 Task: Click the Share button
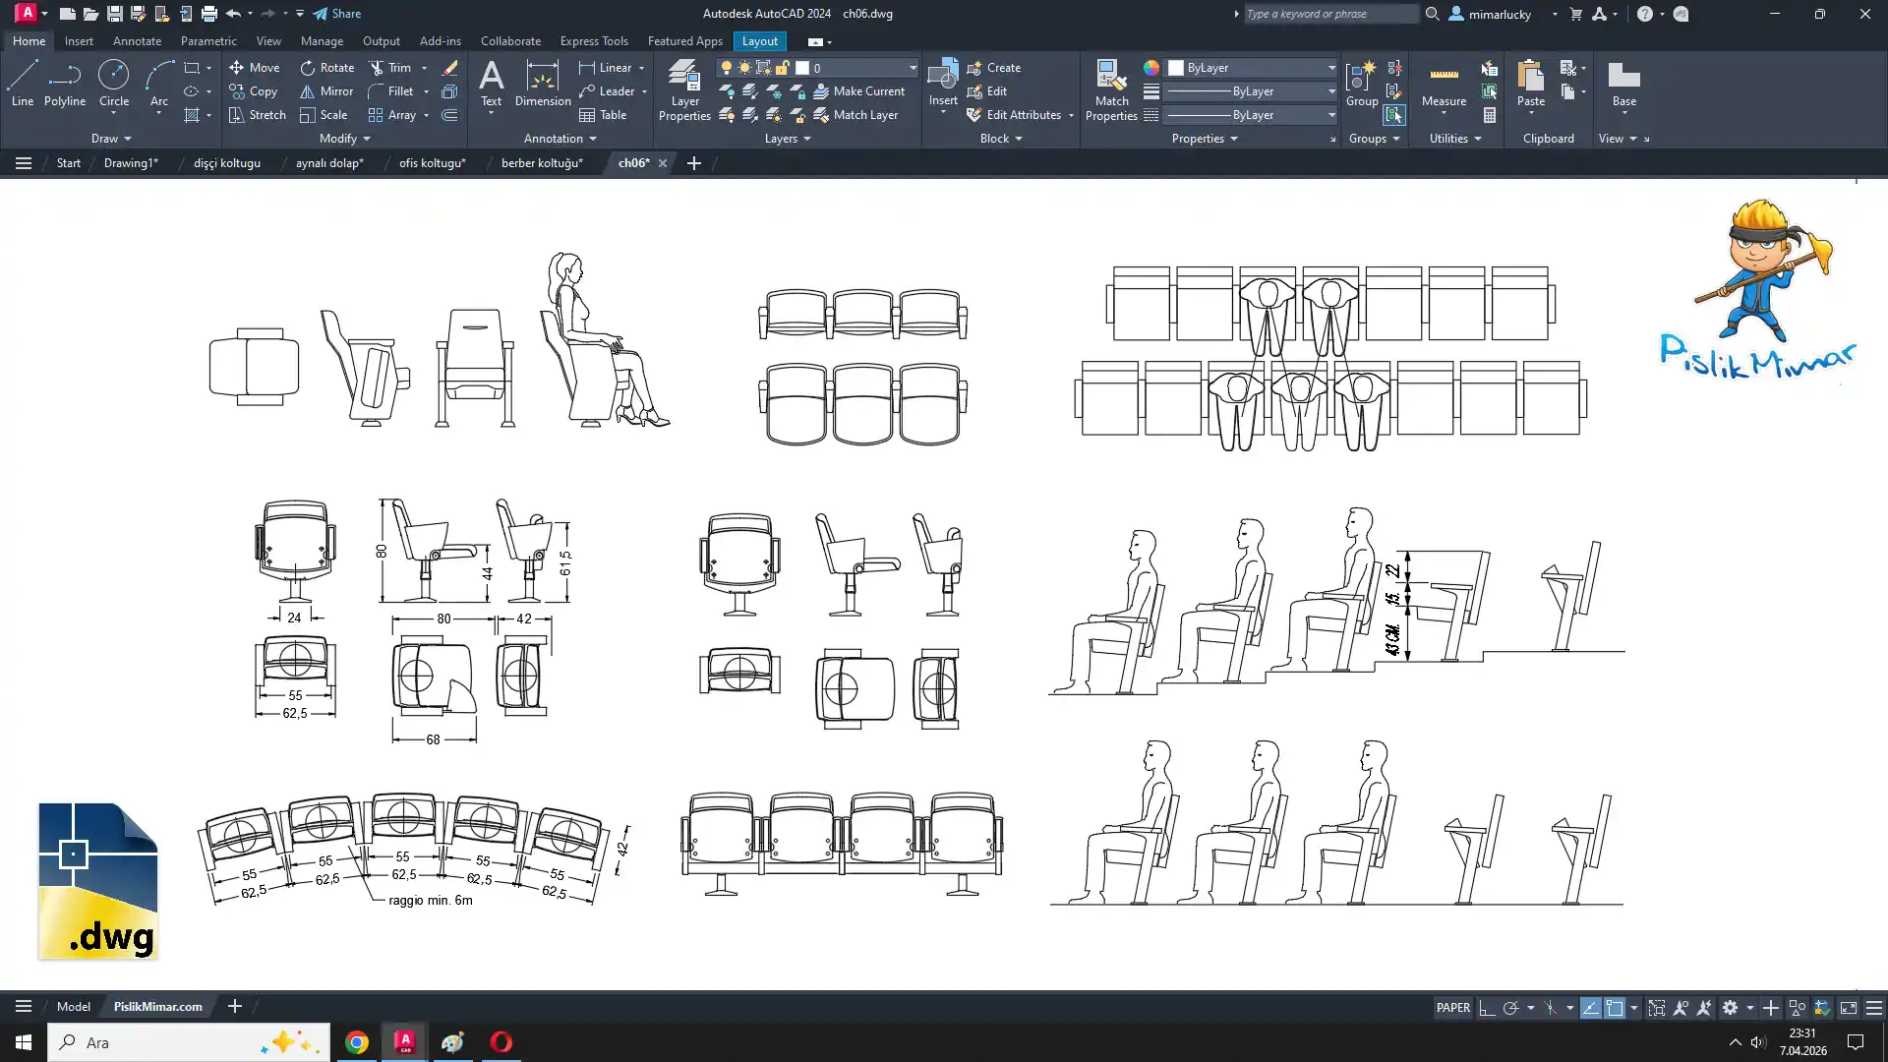pyautogui.click(x=337, y=14)
